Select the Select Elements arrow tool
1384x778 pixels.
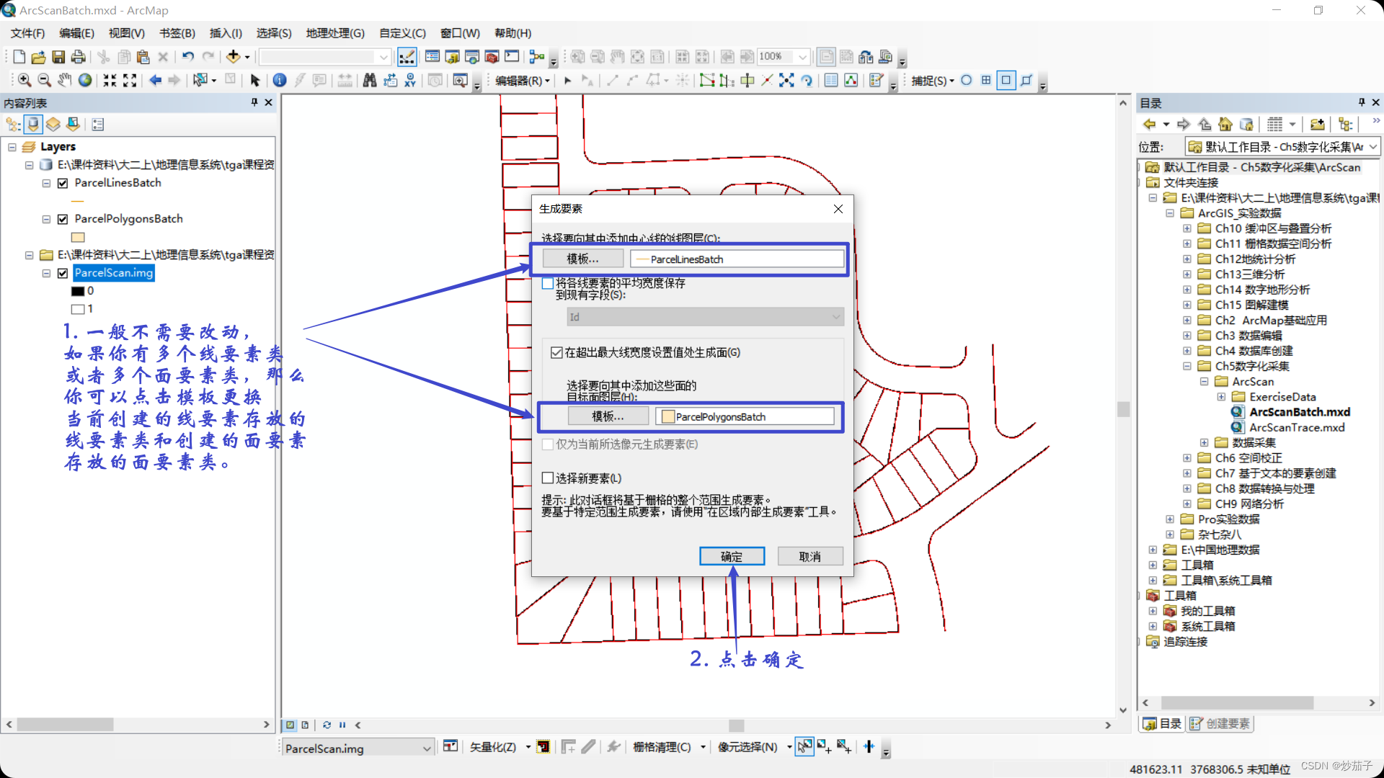point(254,80)
